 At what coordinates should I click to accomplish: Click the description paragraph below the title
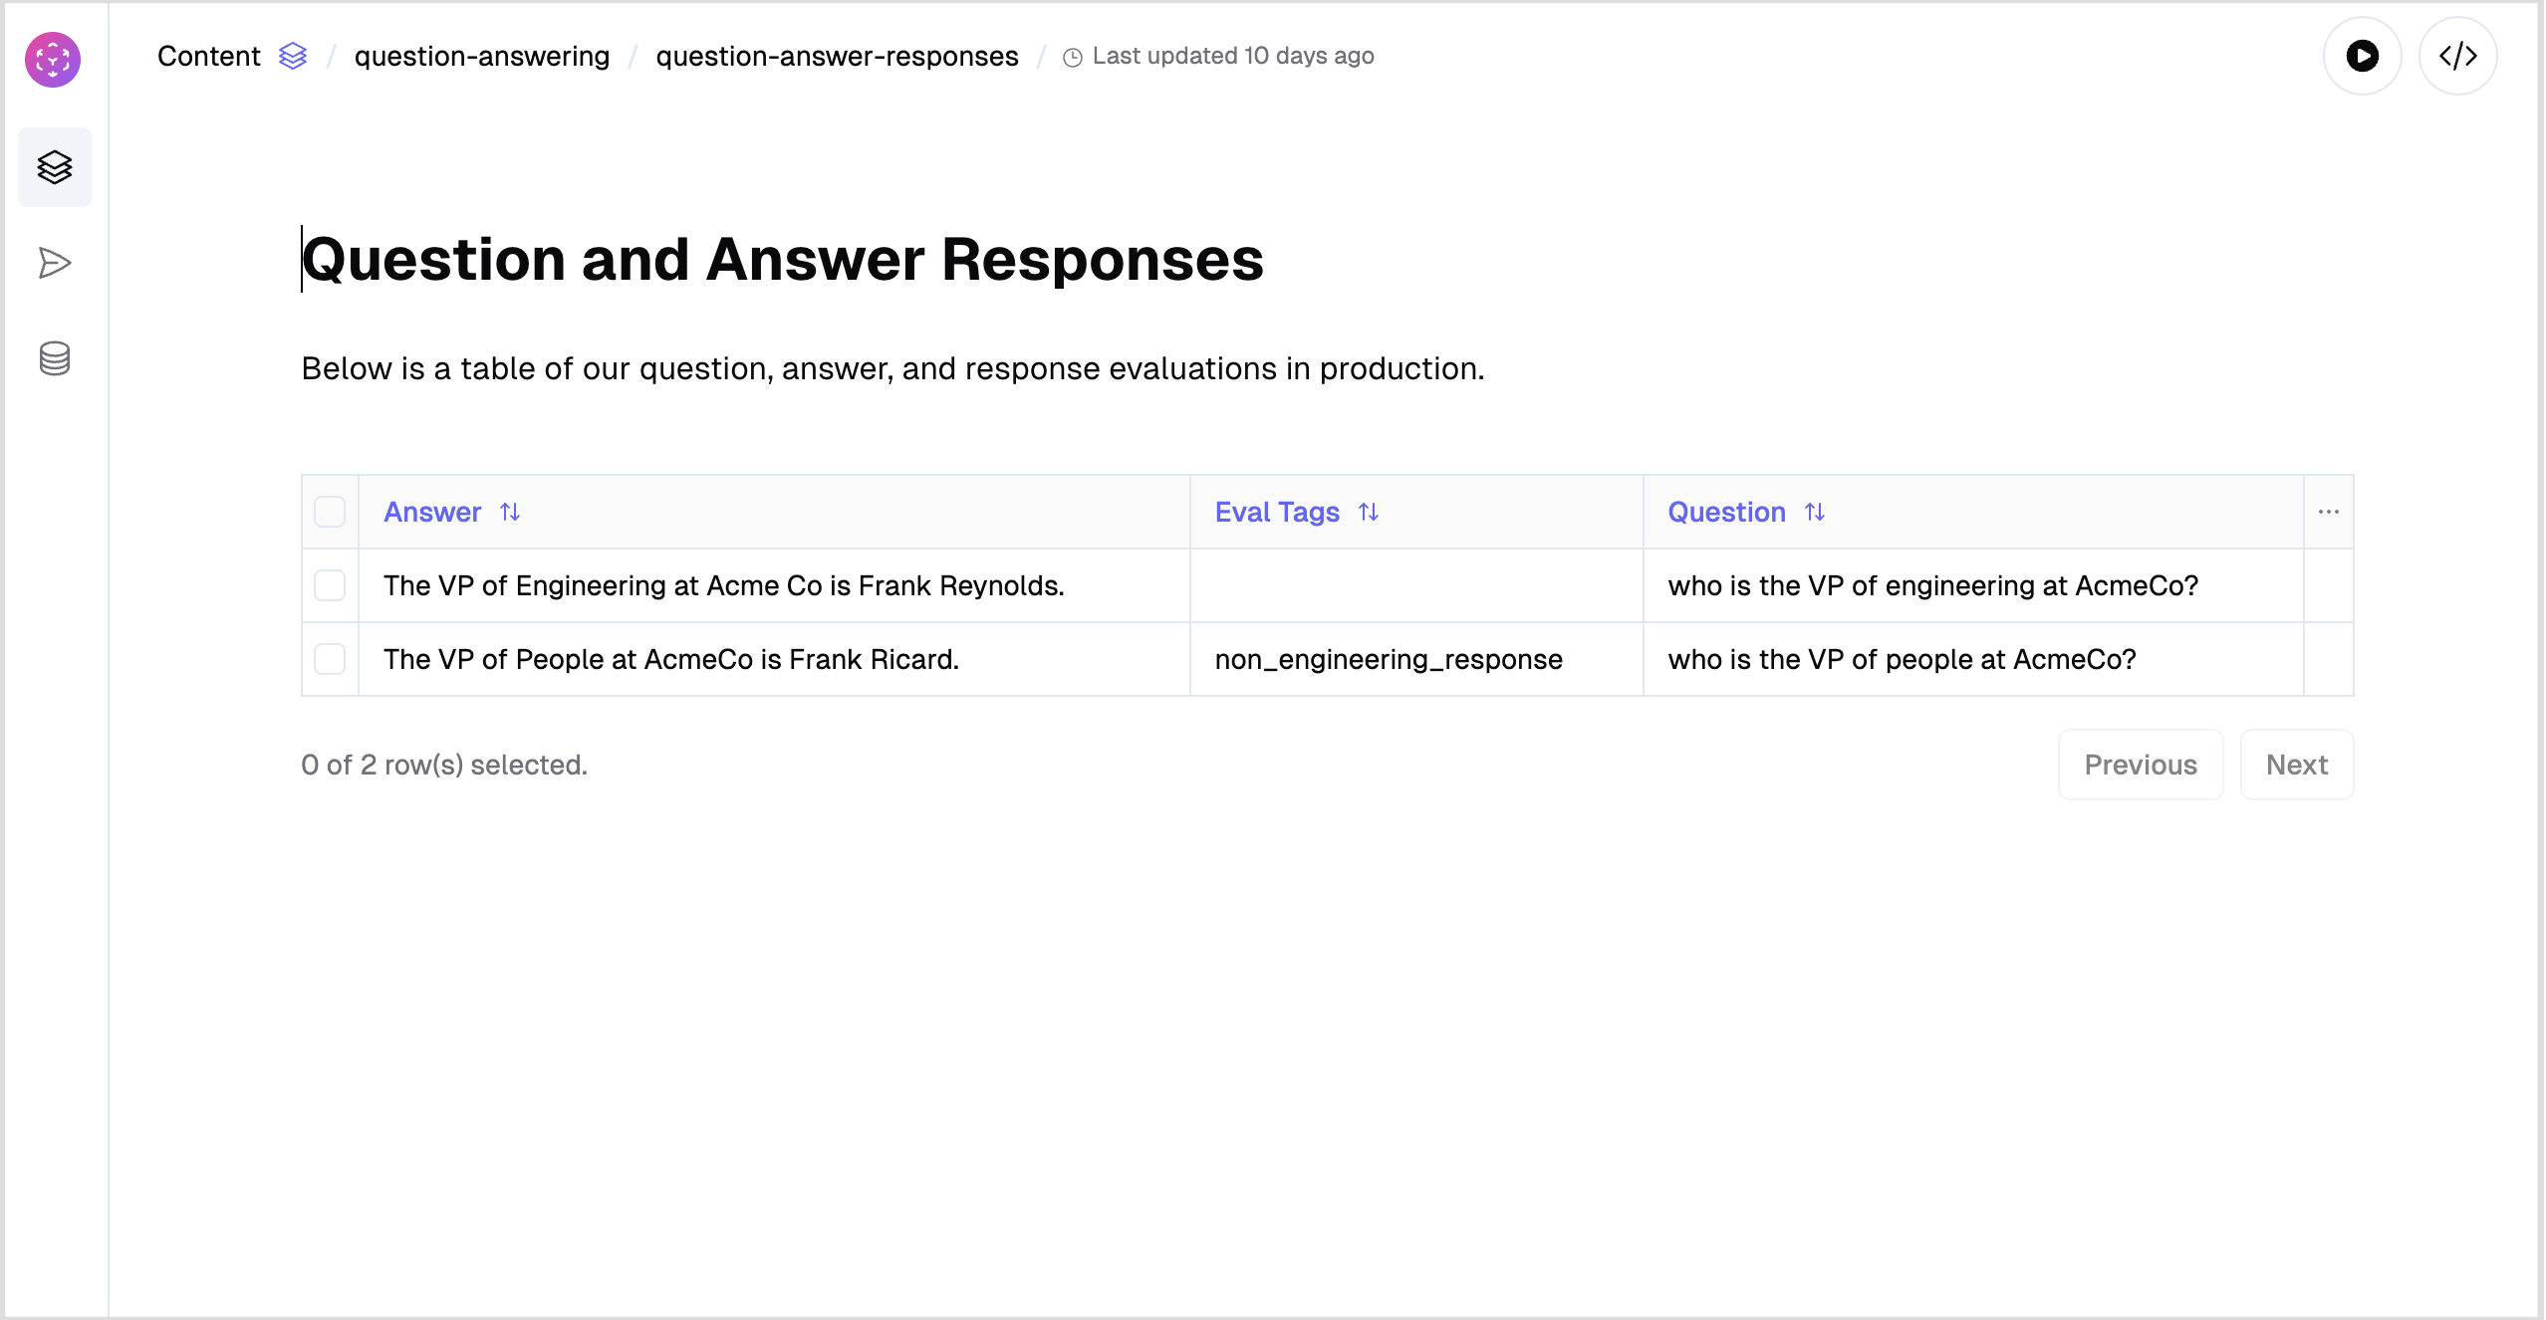click(x=892, y=368)
